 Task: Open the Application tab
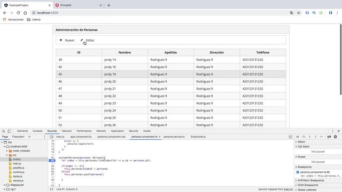point(118,131)
